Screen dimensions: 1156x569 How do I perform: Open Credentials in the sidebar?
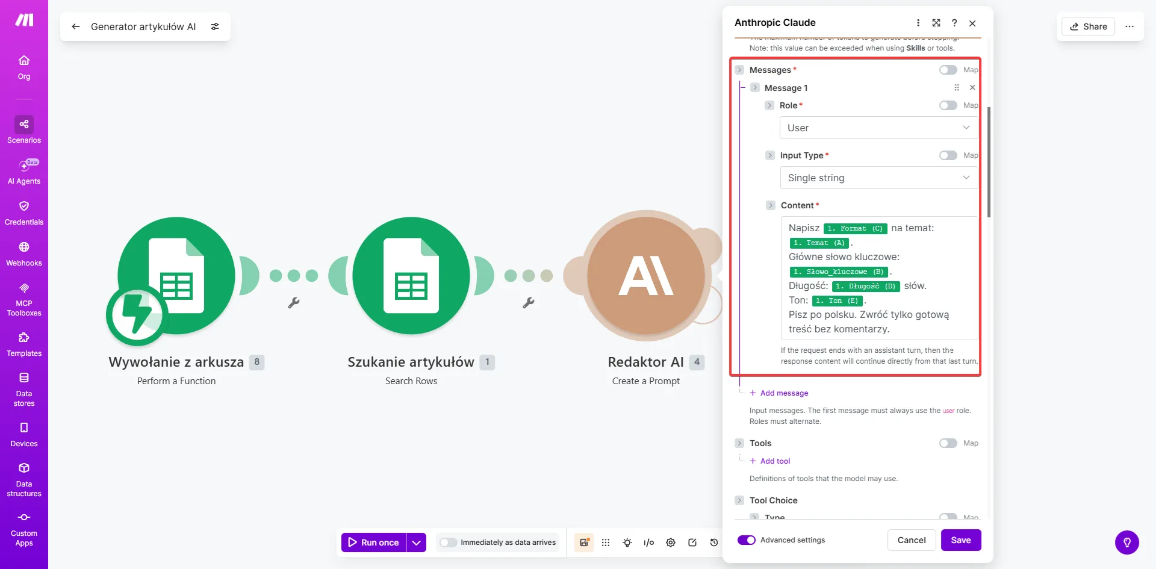tap(24, 213)
